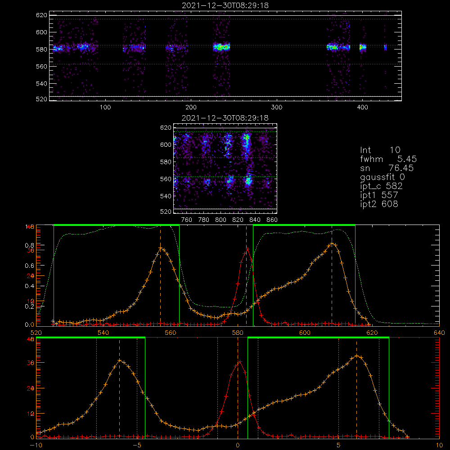Click the 0.8 y-axis label on the profile plot
The image size is (450, 450).
(29, 245)
